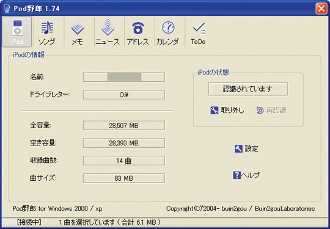Close the Pod野郎 1.74 window
The height and width of the screenshot is (229, 330).
click(321, 9)
